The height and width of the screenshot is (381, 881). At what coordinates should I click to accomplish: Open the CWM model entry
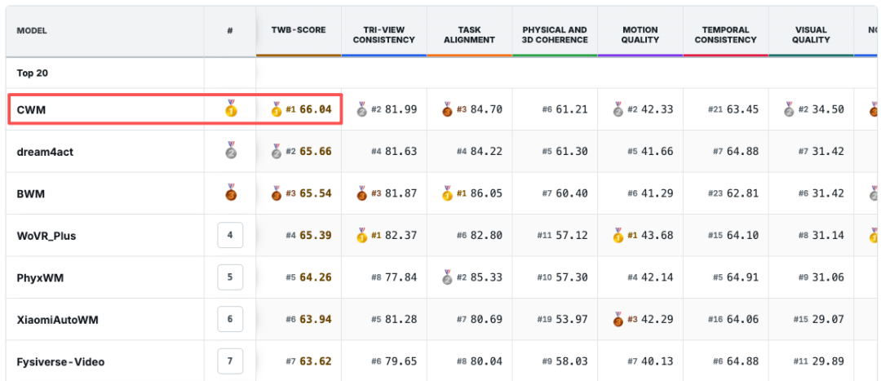32,109
